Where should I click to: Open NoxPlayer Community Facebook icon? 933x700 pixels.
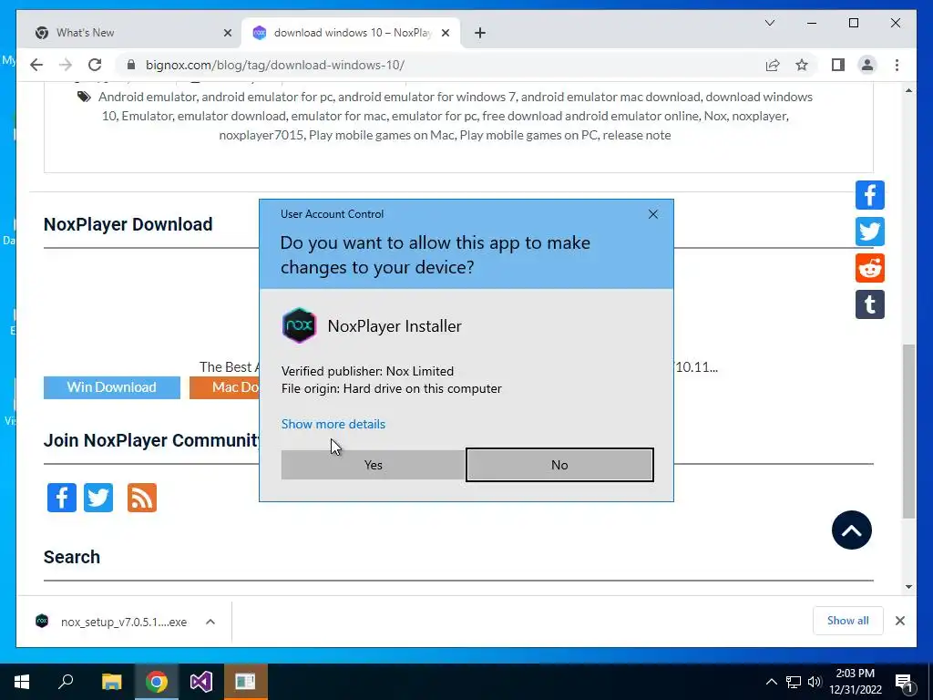[x=62, y=498]
